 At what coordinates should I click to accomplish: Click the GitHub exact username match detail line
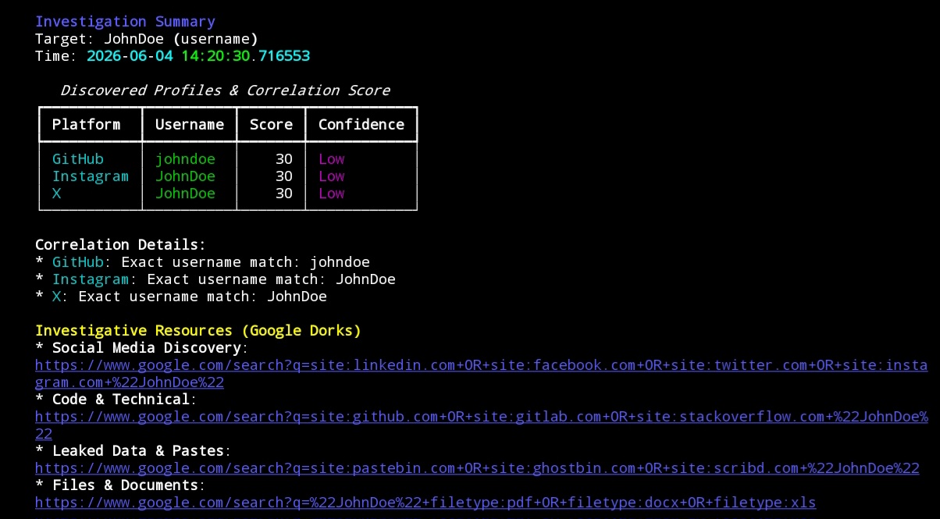[x=203, y=262]
